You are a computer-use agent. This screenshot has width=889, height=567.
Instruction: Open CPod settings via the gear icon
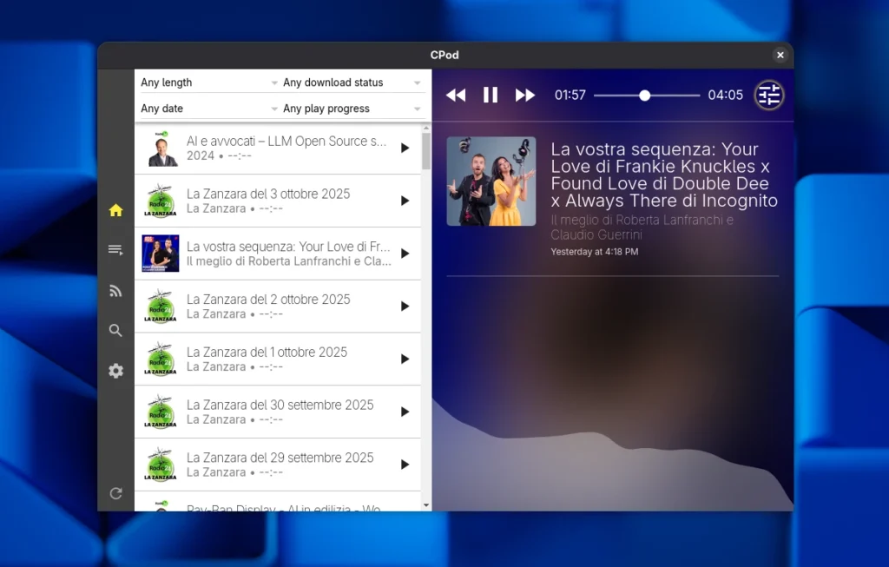click(115, 371)
